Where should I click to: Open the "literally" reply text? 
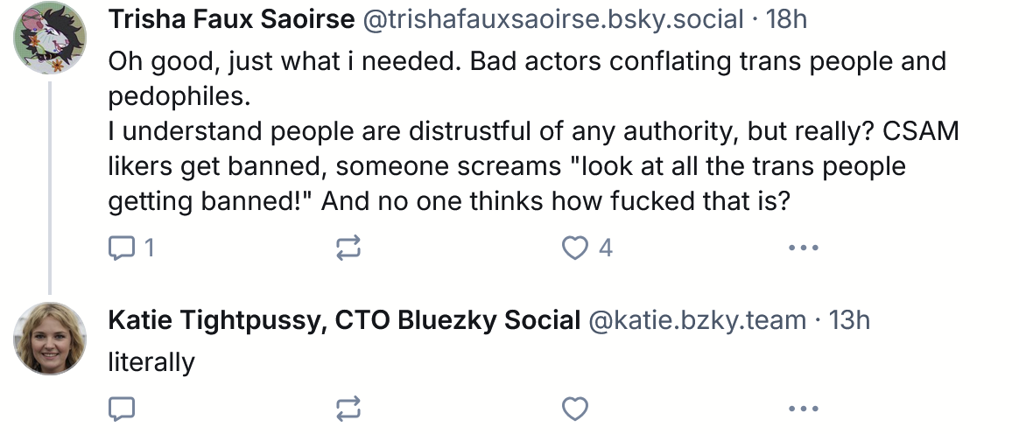pyautogui.click(x=151, y=361)
